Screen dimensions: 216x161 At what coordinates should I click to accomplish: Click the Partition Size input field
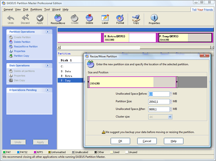159,102
